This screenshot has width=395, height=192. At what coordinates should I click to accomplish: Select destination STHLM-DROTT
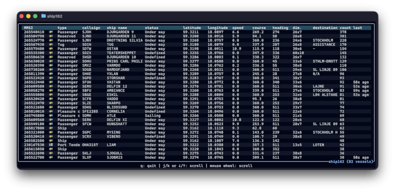pos(325,61)
